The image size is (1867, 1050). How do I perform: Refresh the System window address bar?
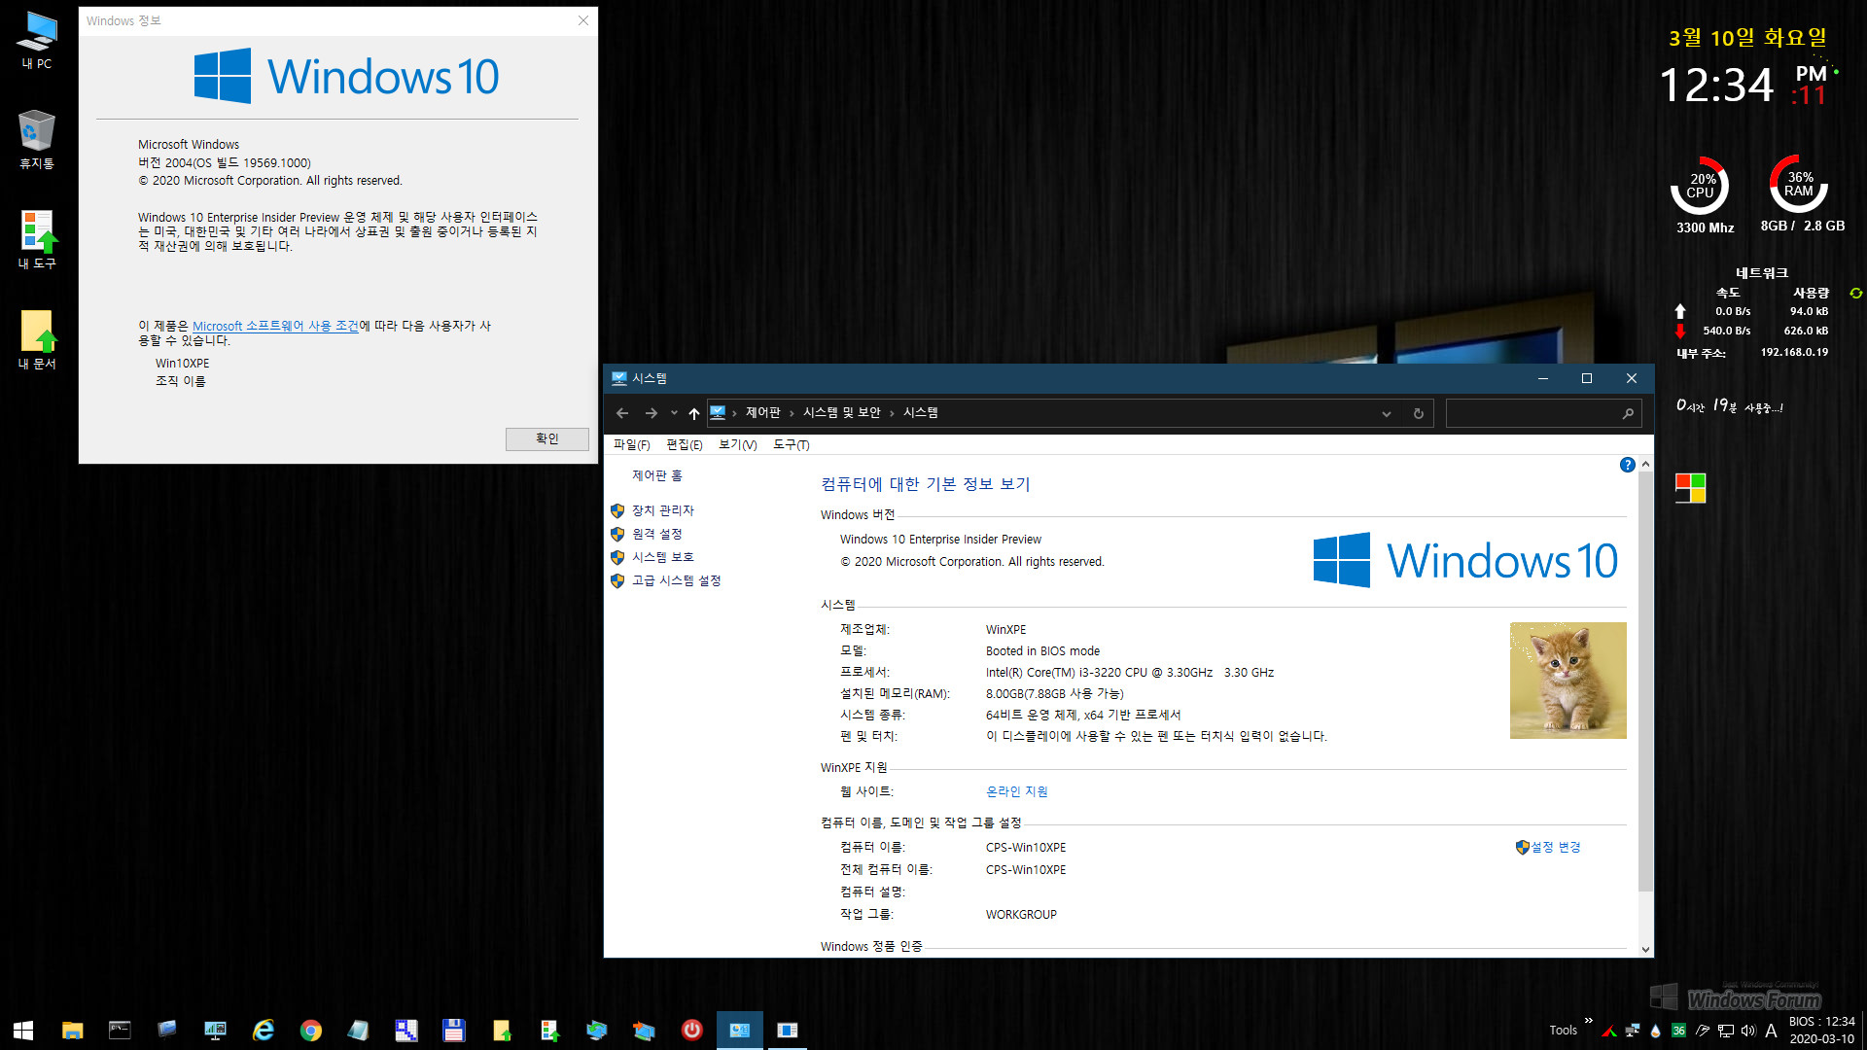click(x=1418, y=413)
